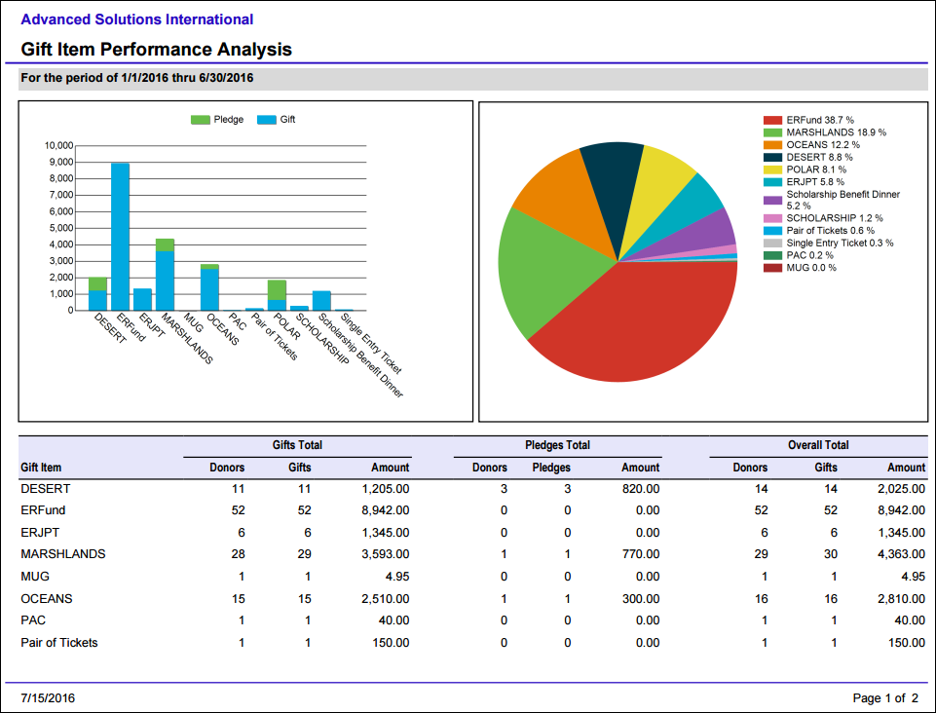Click the green Pledge legend swatch

[200, 120]
